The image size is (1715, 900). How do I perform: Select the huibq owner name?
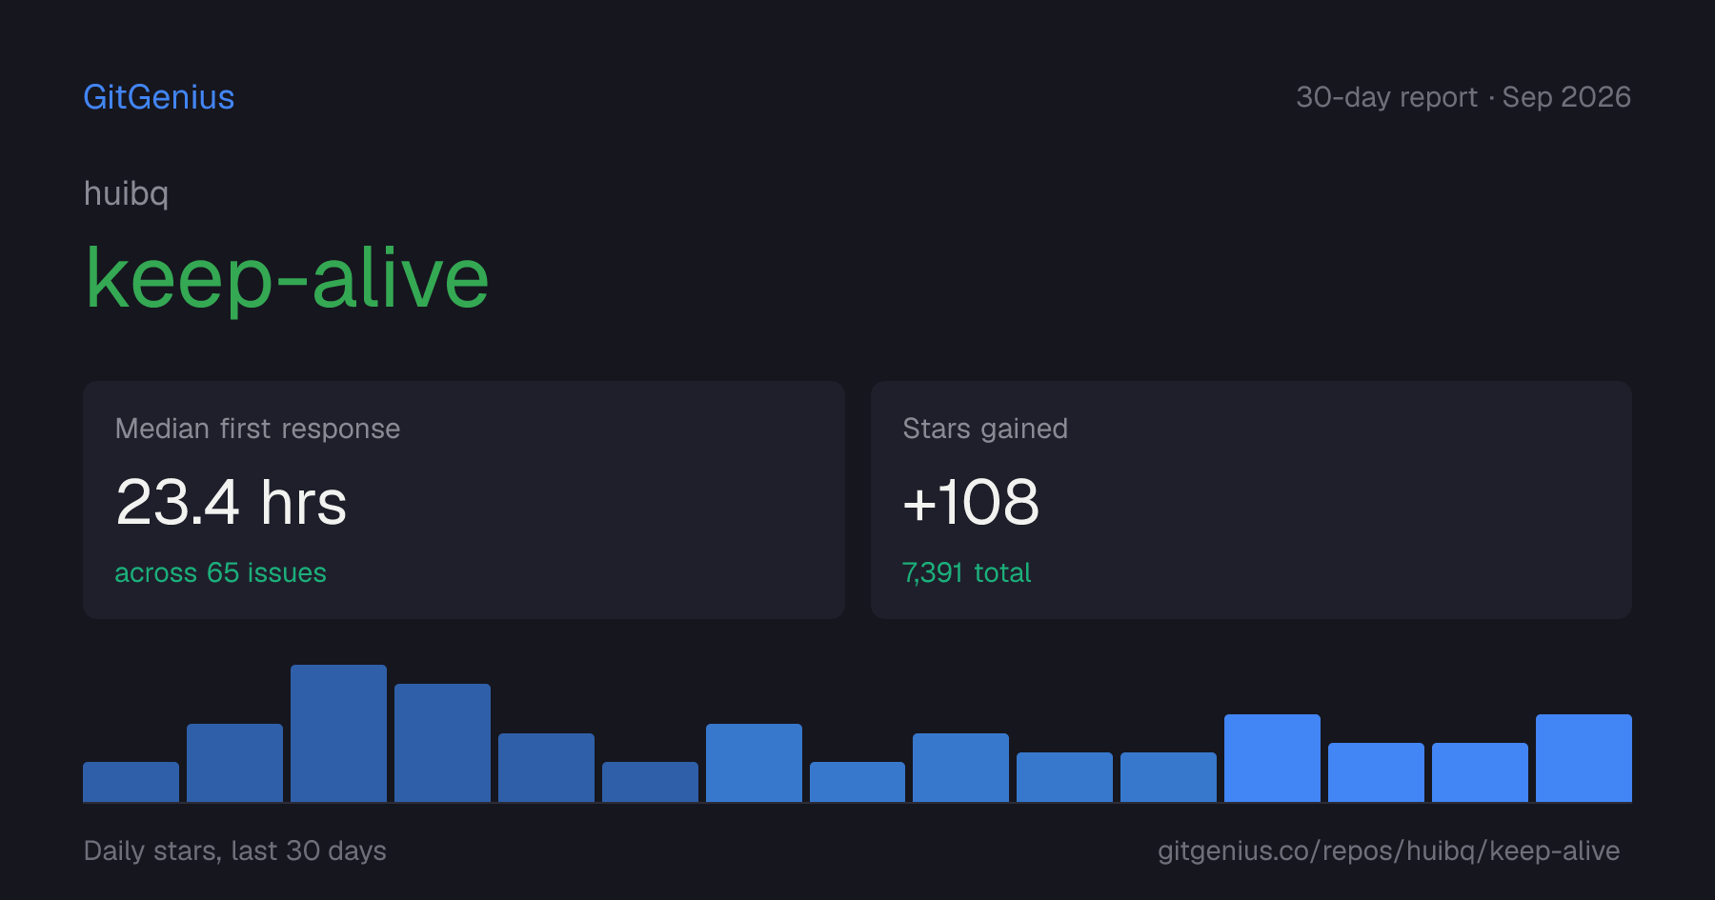pos(126,193)
